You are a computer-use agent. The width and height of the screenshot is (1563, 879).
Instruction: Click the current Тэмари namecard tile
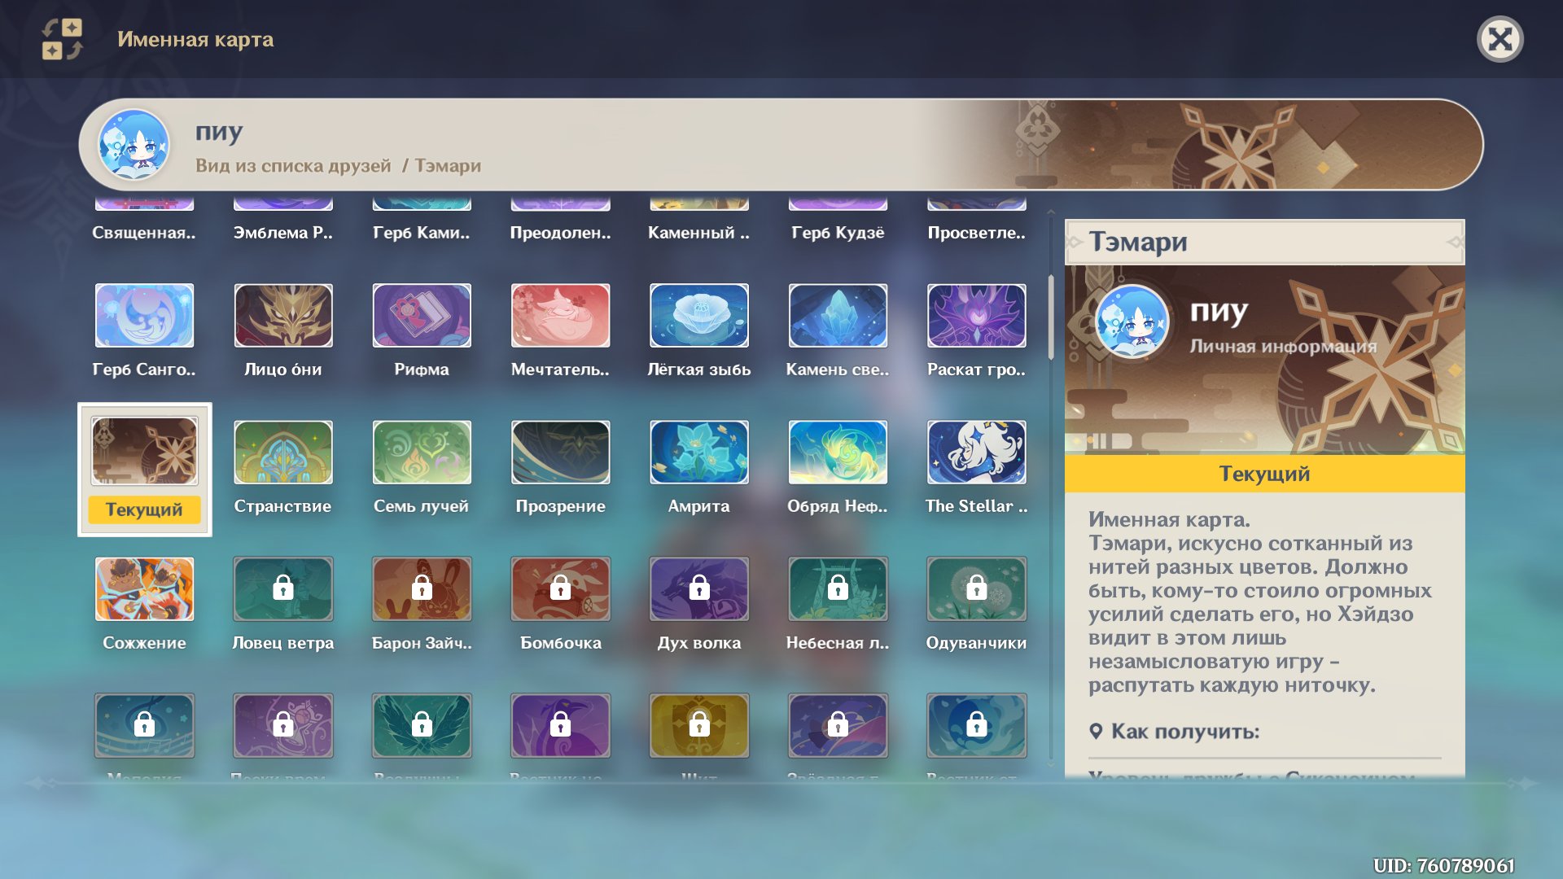point(144,470)
